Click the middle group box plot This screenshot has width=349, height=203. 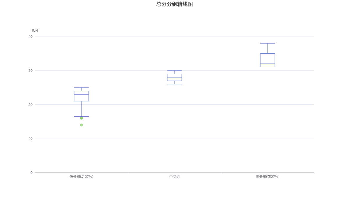tap(174, 77)
